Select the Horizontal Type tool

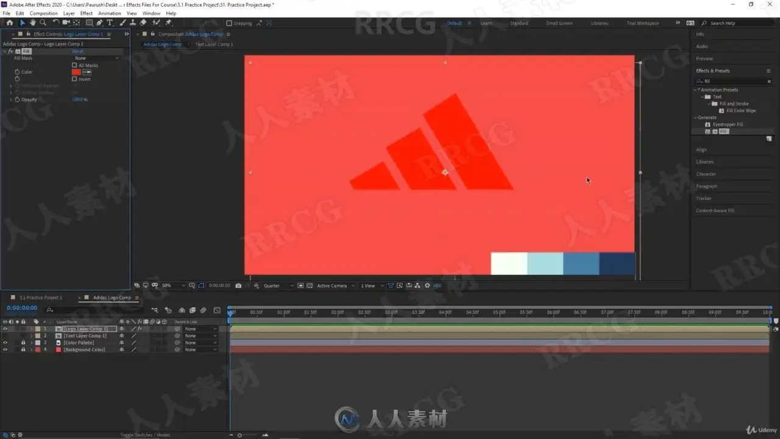pos(110,23)
